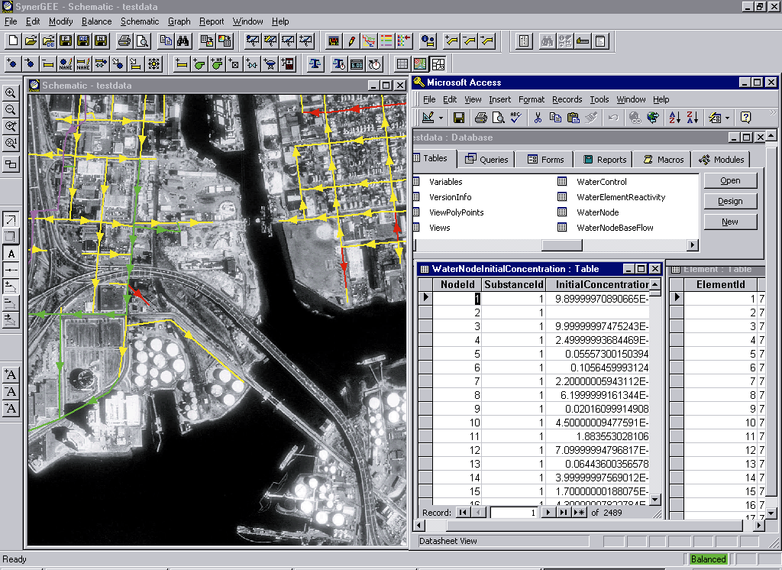Expand more buttons chevron in Access toolbar
782x570 pixels.
pos(773,113)
